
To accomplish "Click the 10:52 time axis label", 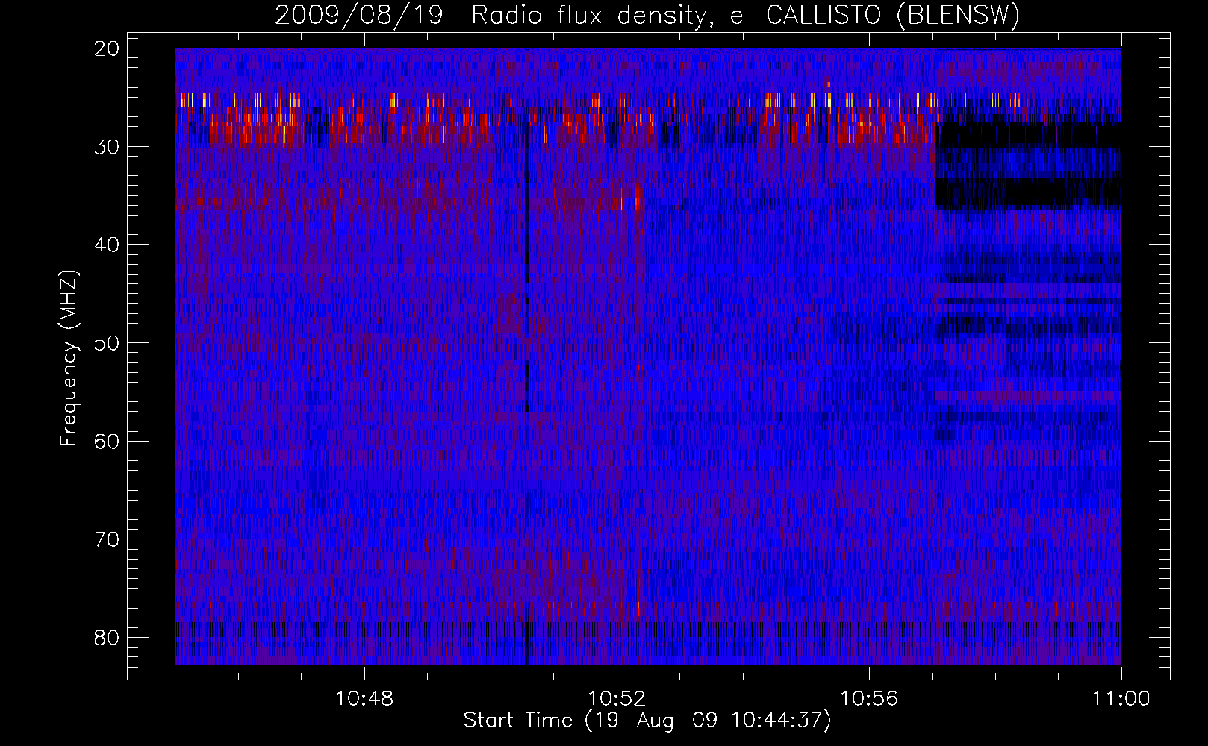I will [617, 699].
